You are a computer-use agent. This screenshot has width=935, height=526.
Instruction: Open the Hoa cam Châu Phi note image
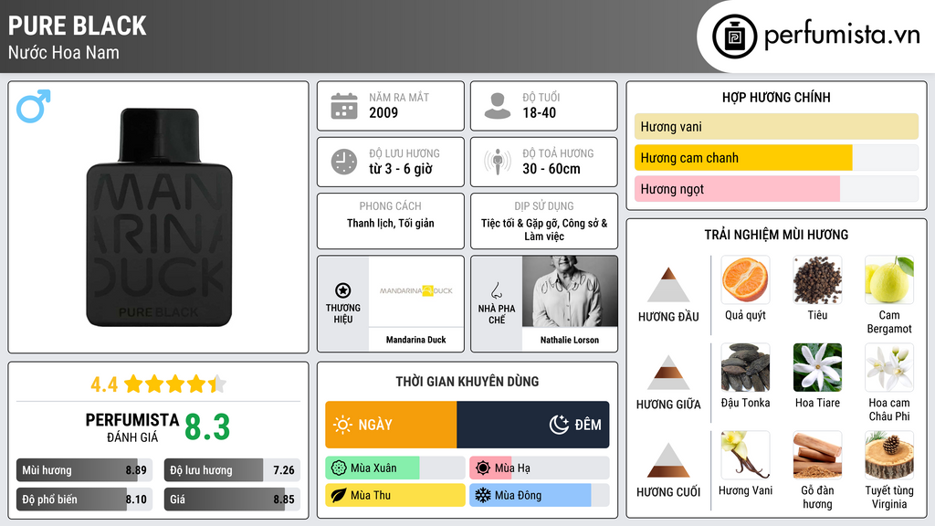coord(889,367)
